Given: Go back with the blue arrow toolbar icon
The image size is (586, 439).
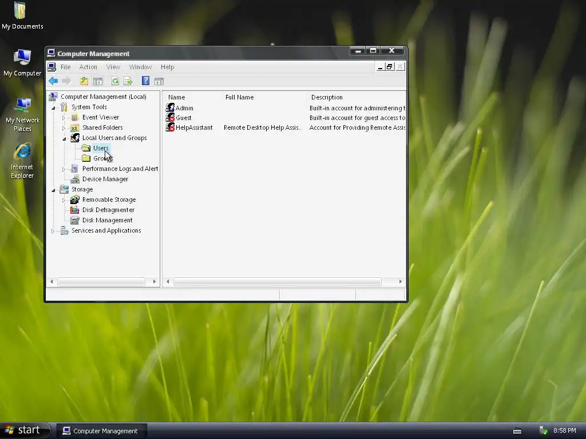Looking at the screenshot, I should (53, 81).
